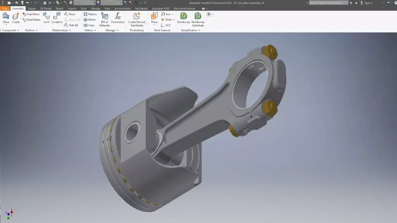This screenshot has width=397, height=223.
Task: Click the New file icon
Action: pos(9,3)
